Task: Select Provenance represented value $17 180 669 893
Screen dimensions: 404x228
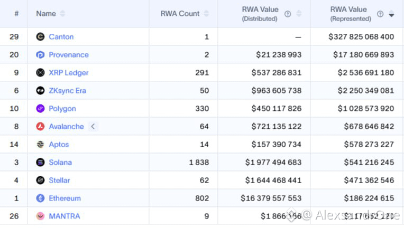Action: click(x=364, y=55)
